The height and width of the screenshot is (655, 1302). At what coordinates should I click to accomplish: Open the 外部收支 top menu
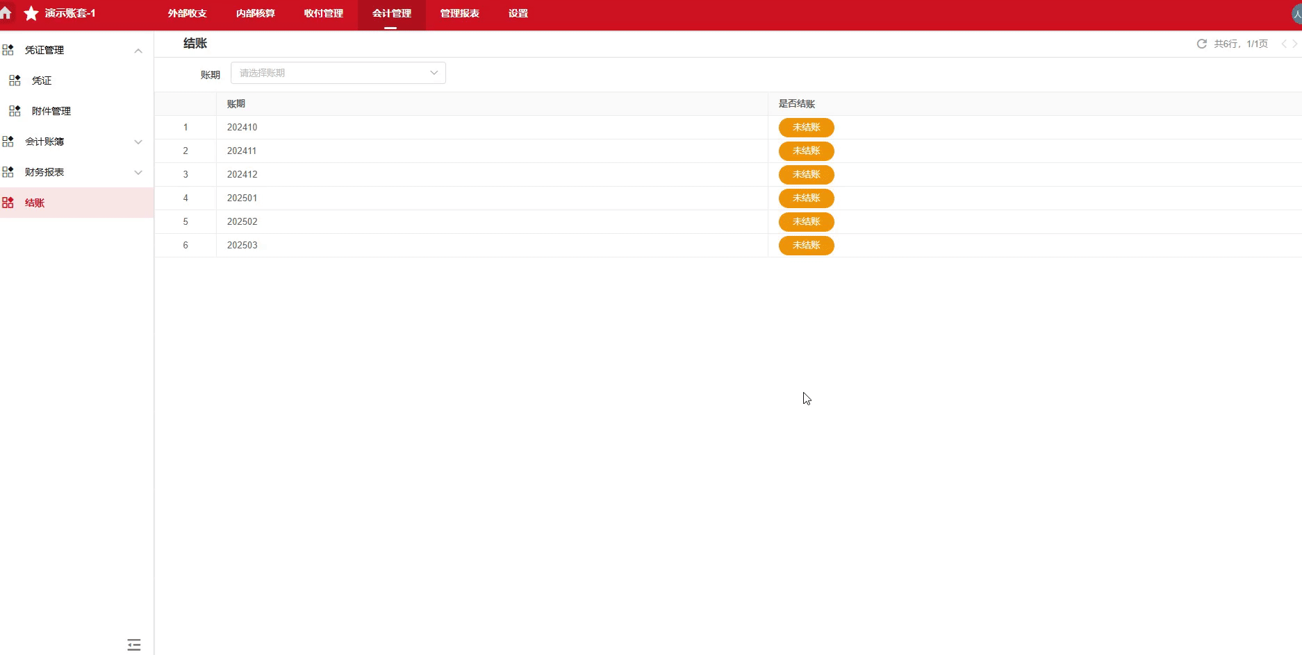pyautogui.click(x=187, y=14)
